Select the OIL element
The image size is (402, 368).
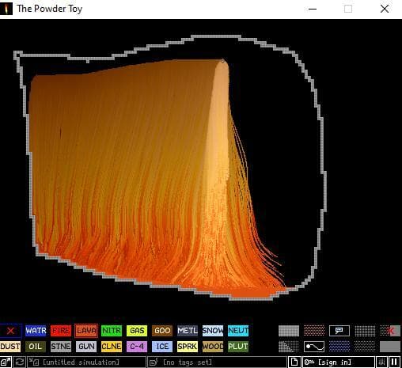[x=36, y=347]
